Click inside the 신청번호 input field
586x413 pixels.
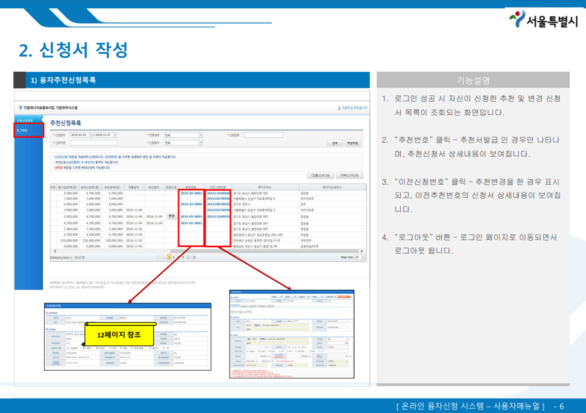pos(264,134)
